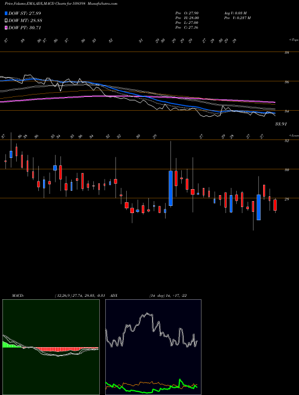Click the 'ADX' panel heading
This screenshot has width=299, height=395.
[x=114, y=295]
